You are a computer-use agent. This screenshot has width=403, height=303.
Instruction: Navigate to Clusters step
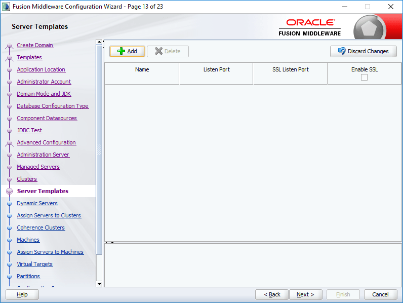27,179
